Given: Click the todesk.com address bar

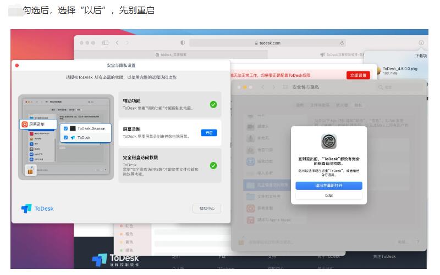Looking at the screenshot, I should (x=268, y=43).
